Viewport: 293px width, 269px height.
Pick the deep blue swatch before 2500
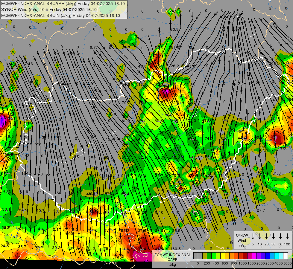point(268,256)
